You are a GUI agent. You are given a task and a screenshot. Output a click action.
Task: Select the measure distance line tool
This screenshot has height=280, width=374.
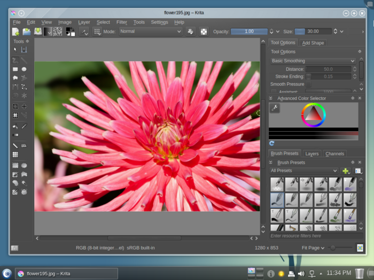point(15,146)
